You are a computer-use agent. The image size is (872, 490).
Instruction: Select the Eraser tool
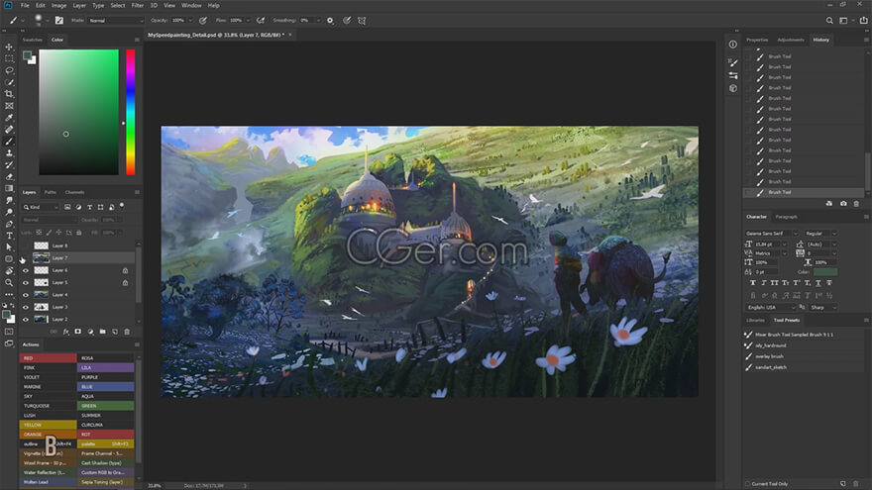click(x=9, y=176)
